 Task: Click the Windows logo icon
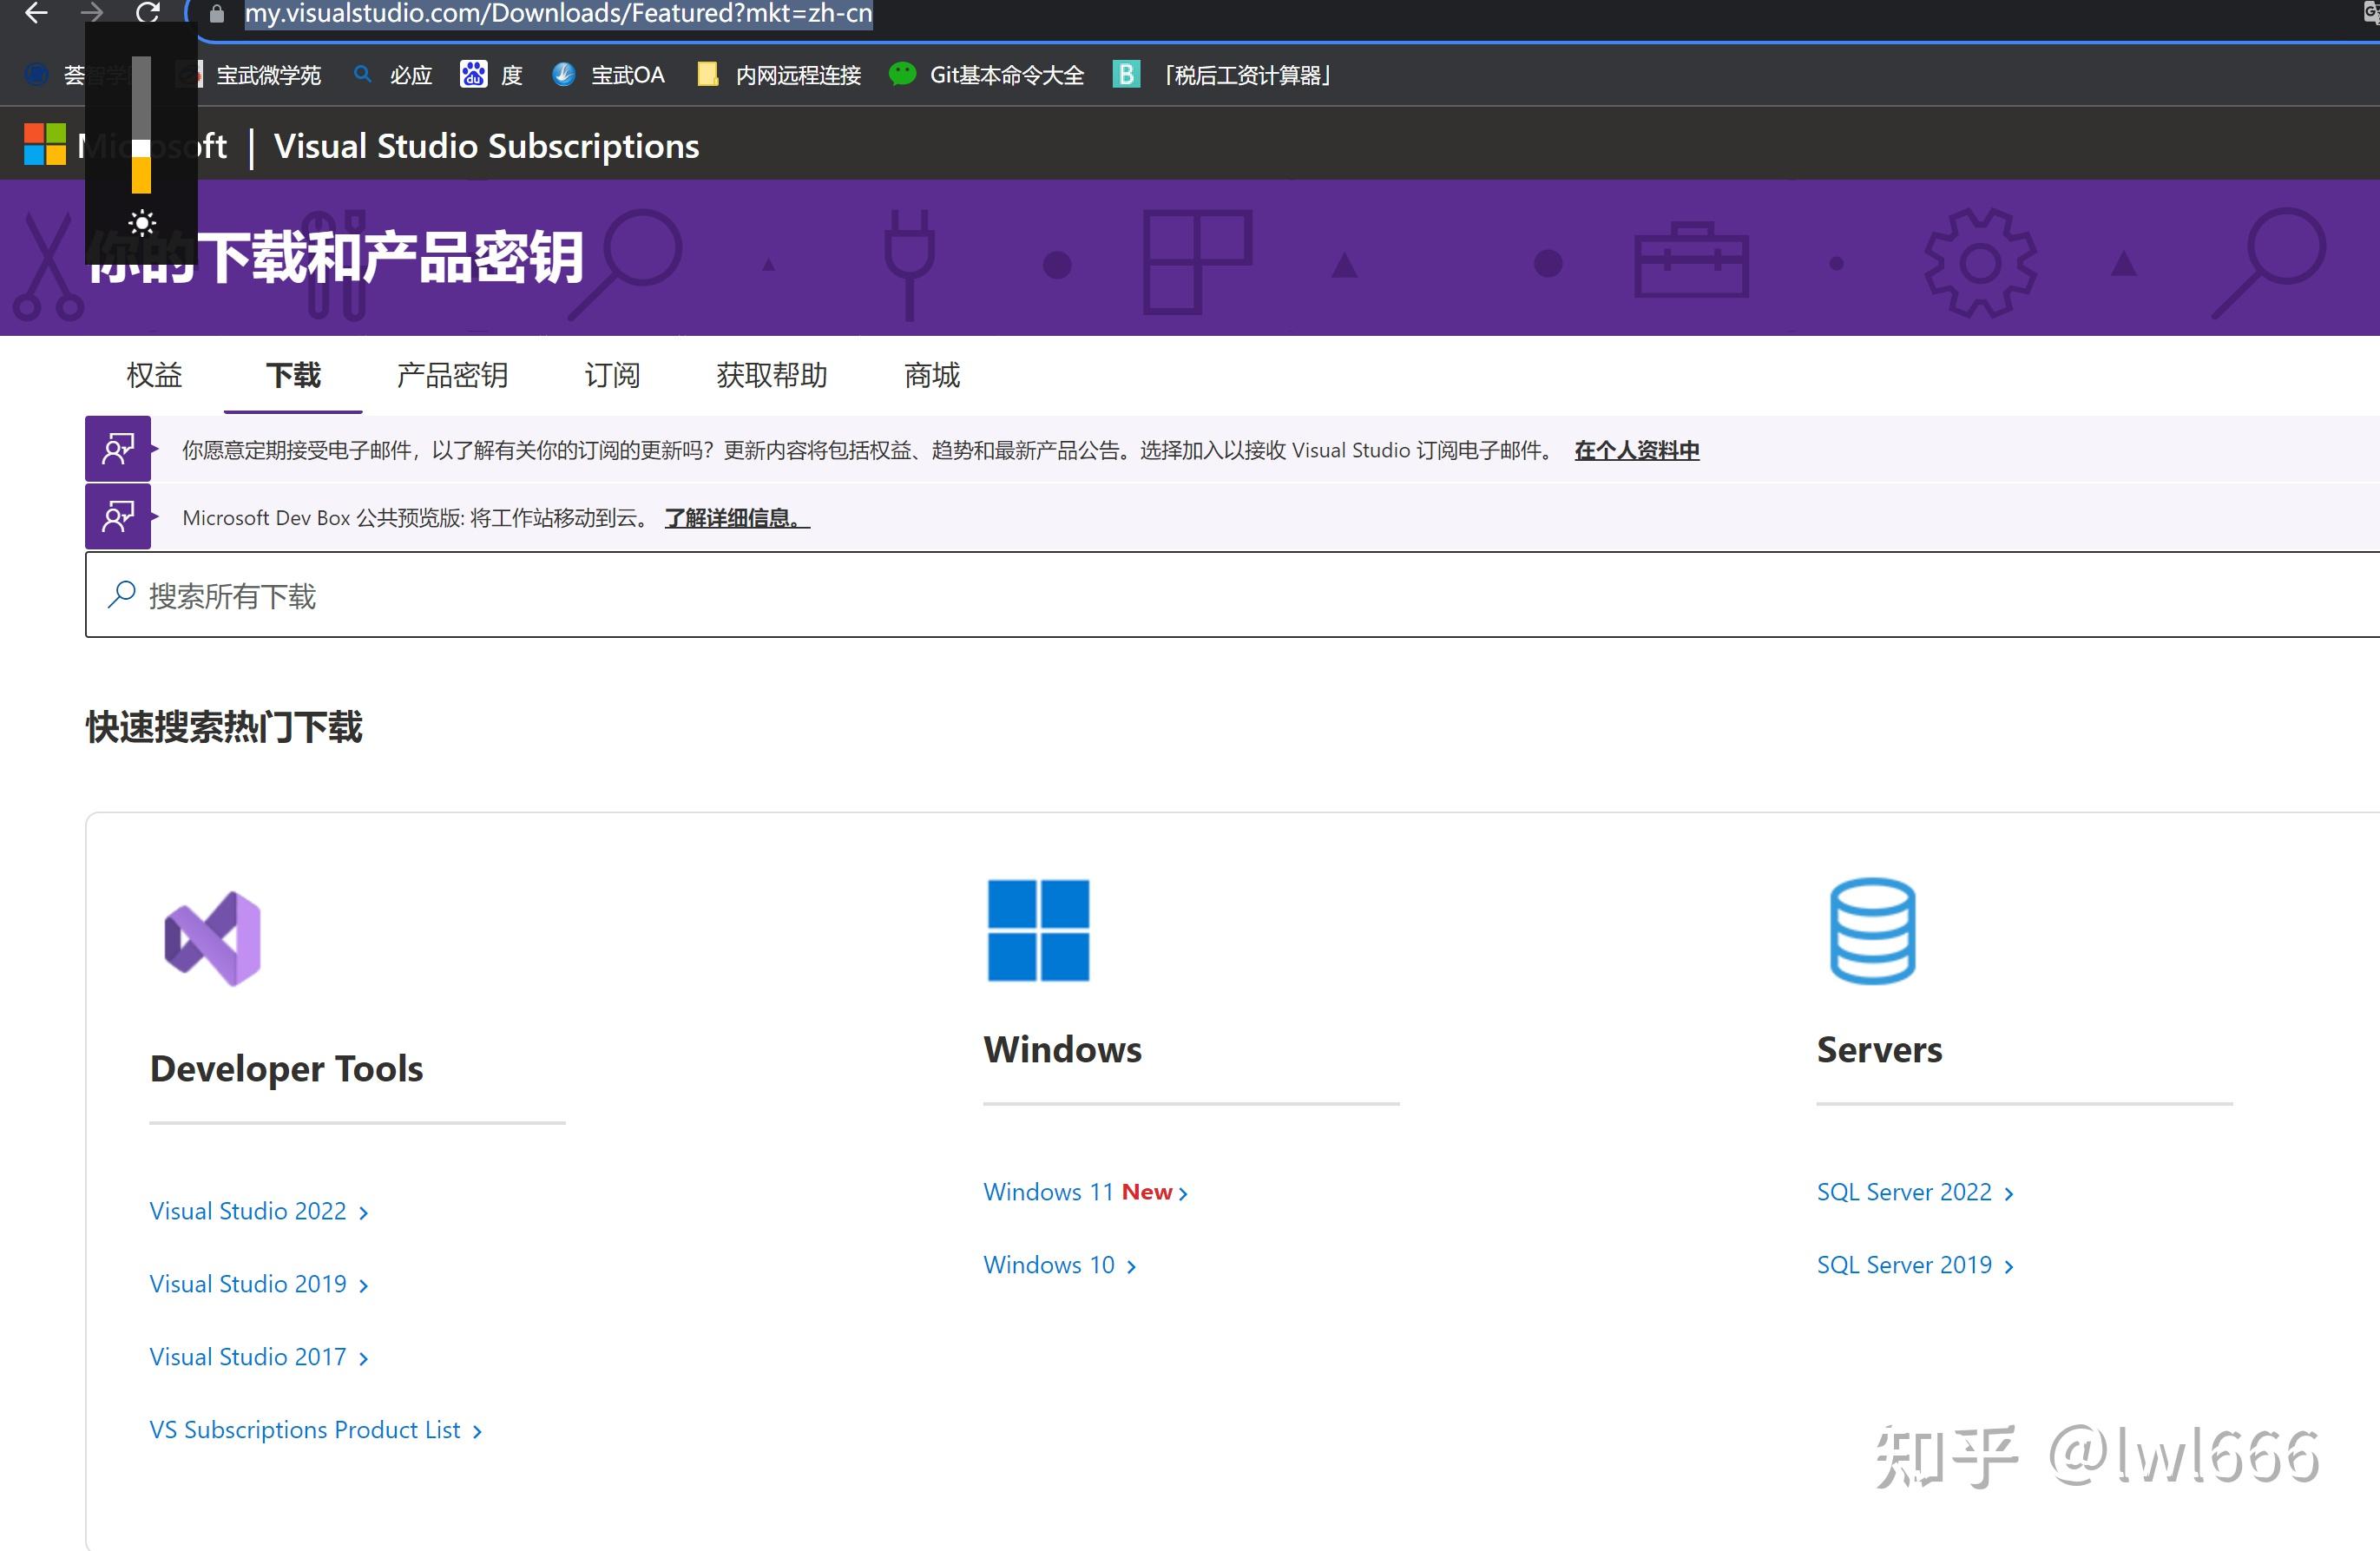coord(1037,931)
